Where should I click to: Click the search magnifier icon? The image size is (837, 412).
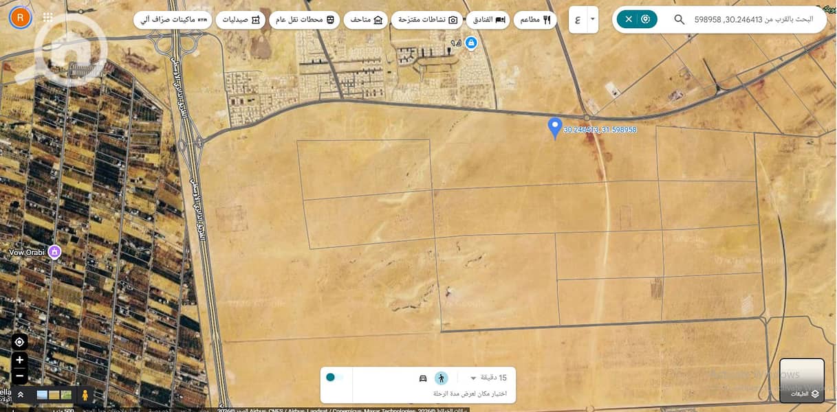tap(679, 19)
